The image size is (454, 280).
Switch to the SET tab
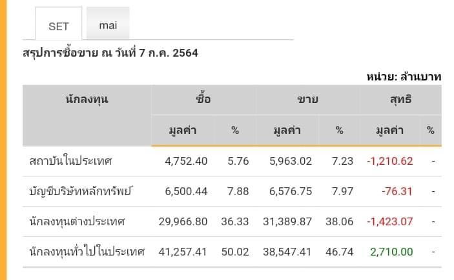coord(59,23)
